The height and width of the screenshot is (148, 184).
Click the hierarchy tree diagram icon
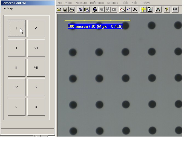coord(158,10)
